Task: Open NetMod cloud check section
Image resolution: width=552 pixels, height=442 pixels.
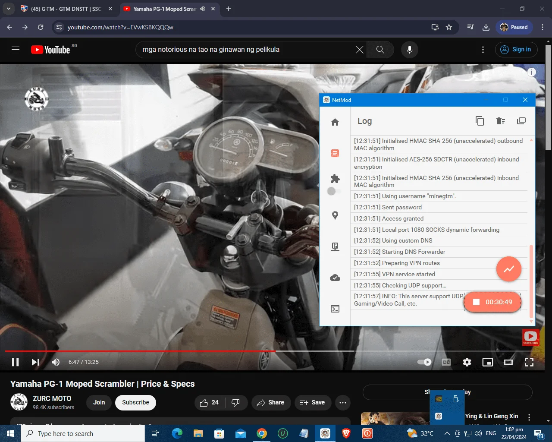Action: pos(335,278)
